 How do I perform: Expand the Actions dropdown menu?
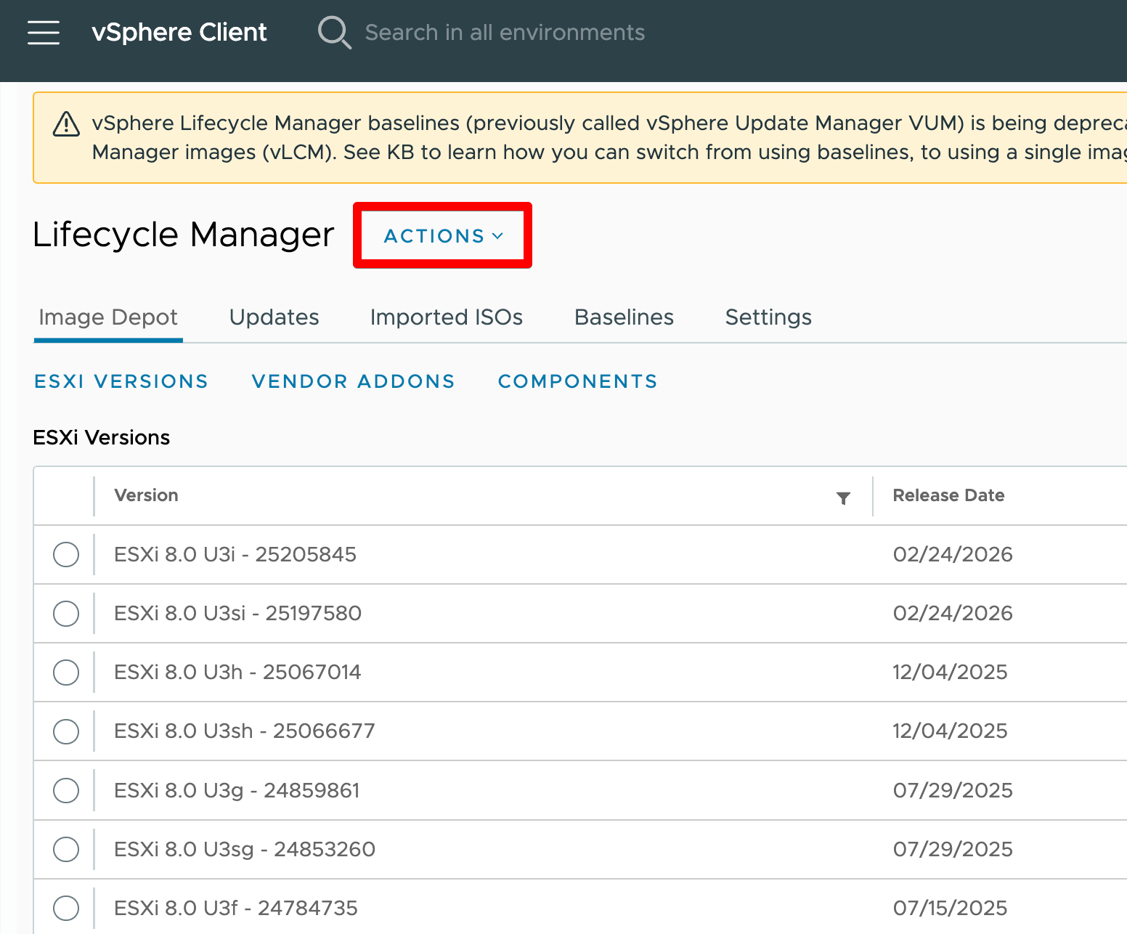(443, 236)
